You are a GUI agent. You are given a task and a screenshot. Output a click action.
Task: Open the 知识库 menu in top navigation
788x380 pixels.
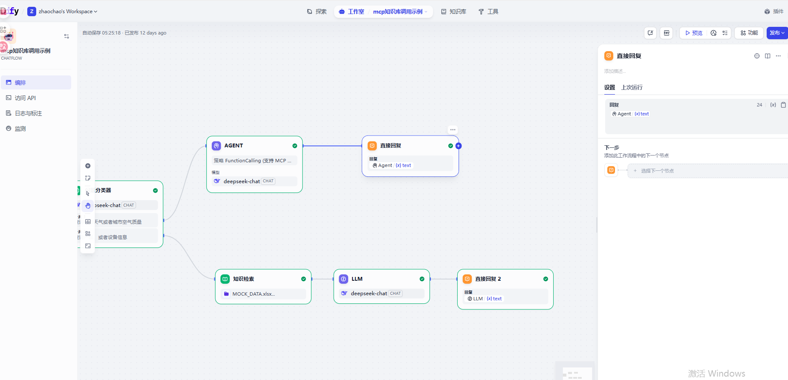[x=453, y=12]
